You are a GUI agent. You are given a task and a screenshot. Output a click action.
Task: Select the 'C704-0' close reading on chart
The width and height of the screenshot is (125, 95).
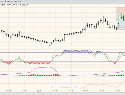[14, 5]
